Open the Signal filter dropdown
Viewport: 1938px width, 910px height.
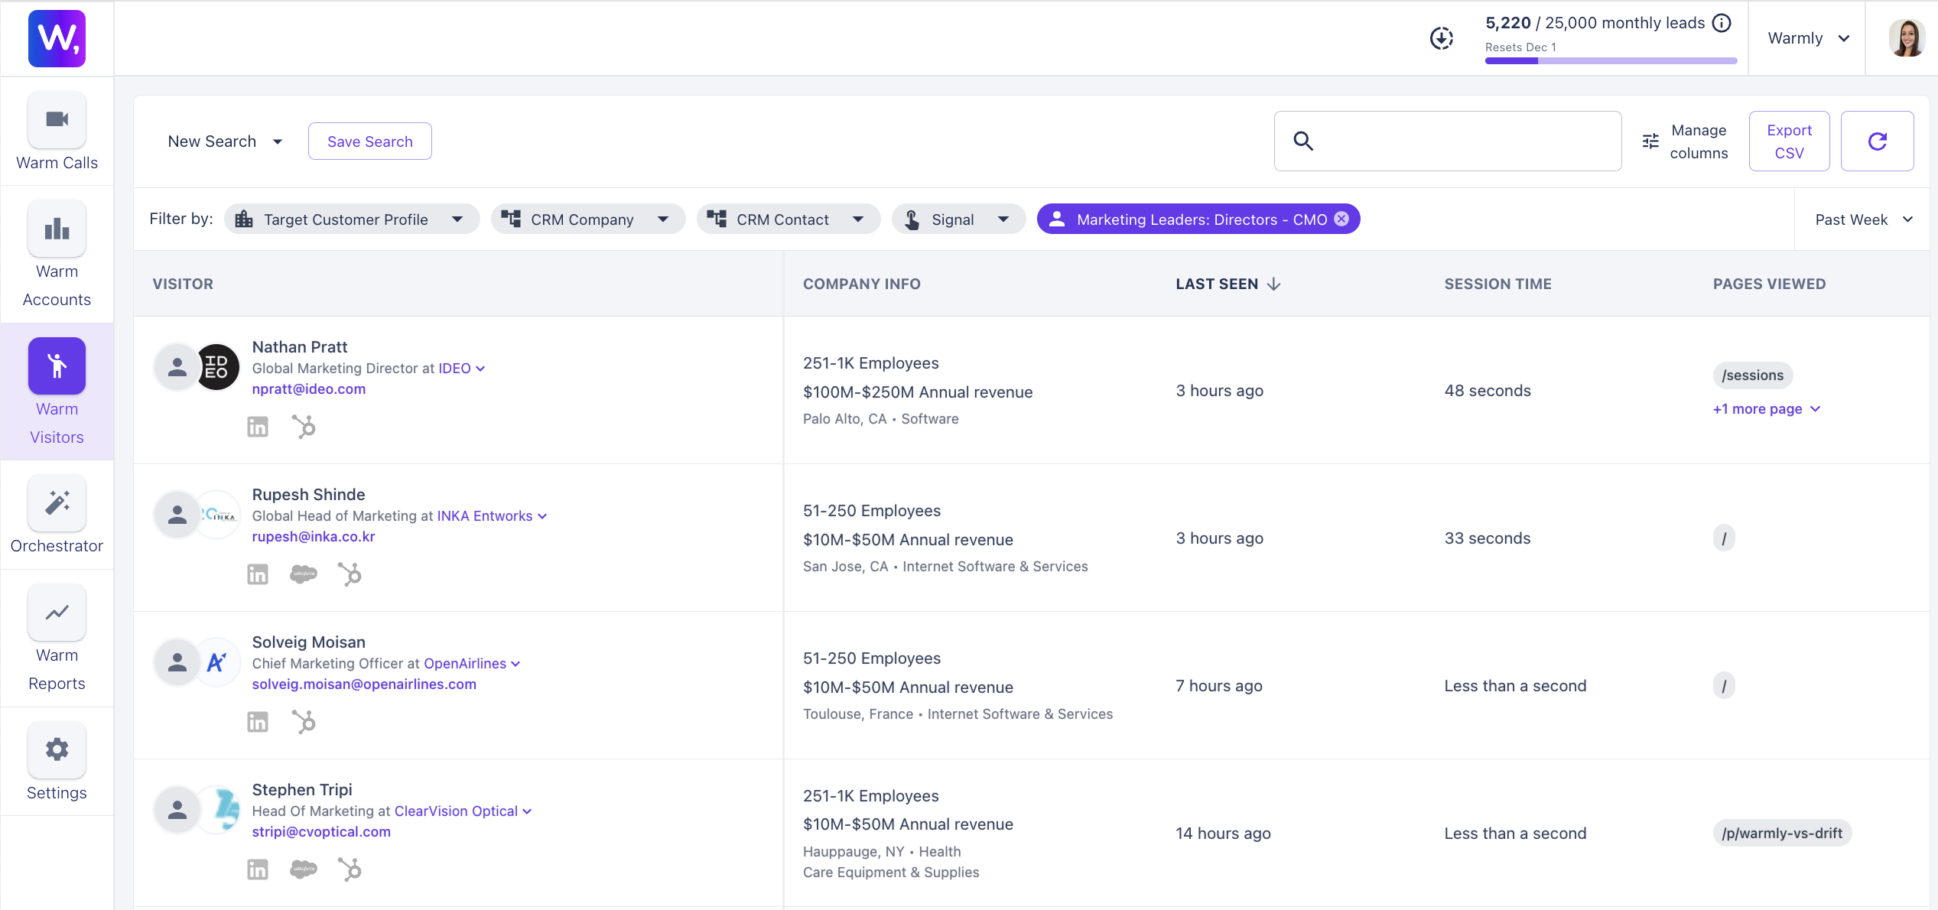click(x=958, y=219)
